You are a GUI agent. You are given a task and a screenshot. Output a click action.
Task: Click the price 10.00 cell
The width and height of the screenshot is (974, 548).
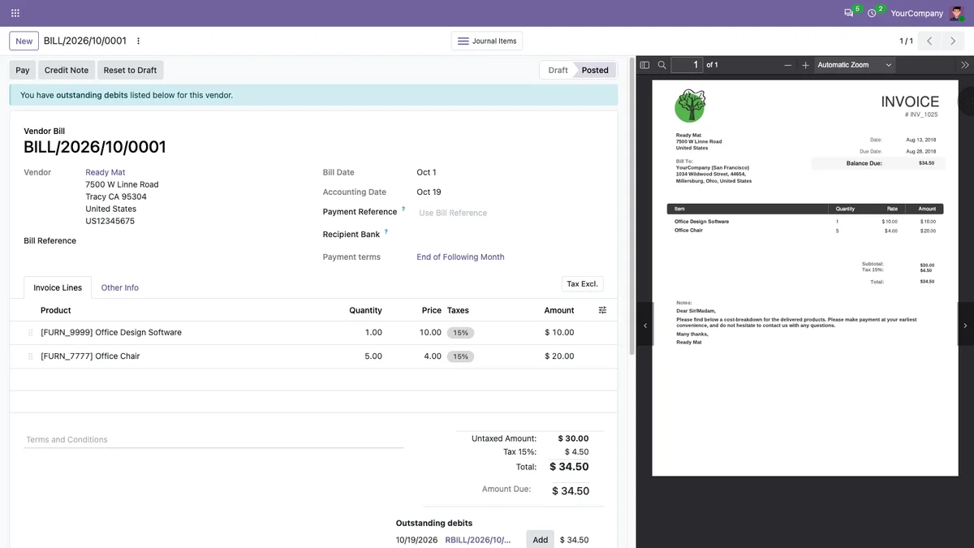click(x=430, y=333)
